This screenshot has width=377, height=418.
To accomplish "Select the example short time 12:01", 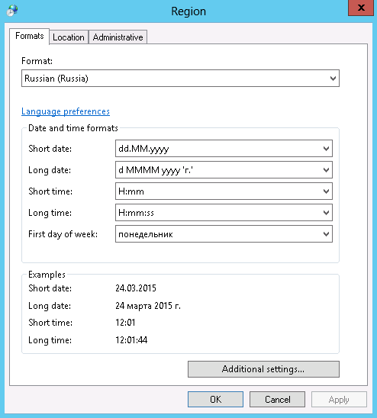I will pyautogui.click(x=125, y=323).
